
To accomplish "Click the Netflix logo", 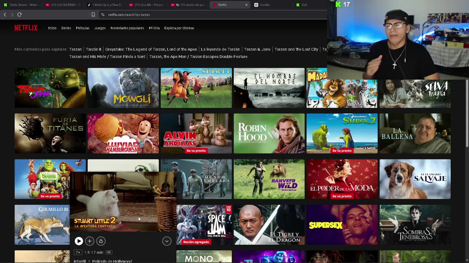I will point(26,28).
